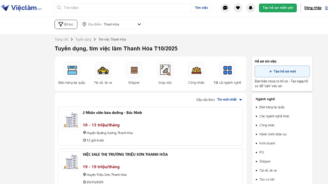Click the location pin icon in Địa điểm

click(84, 25)
